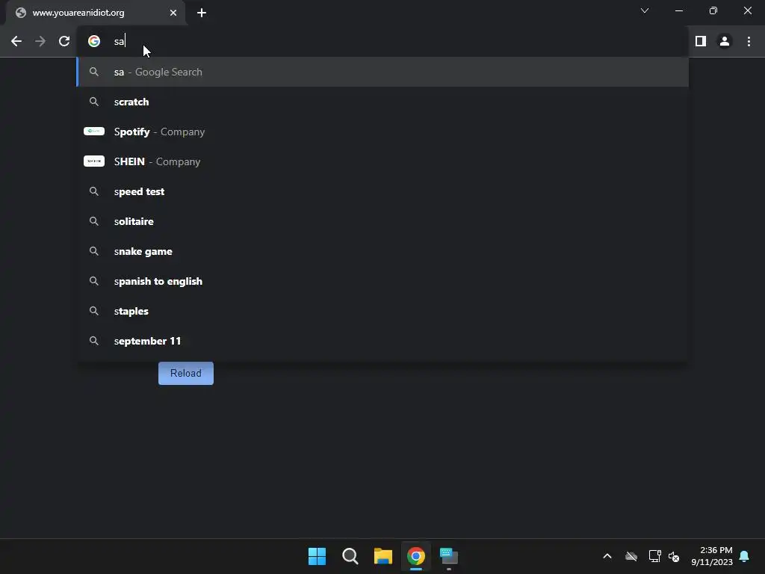This screenshot has width=765, height=574.
Task: Choose 'spanish to english' suggestion
Action: click(382, 281)
